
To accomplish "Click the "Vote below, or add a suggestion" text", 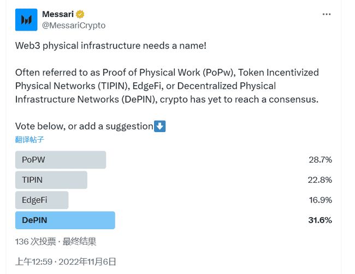I will pos(84,126).
